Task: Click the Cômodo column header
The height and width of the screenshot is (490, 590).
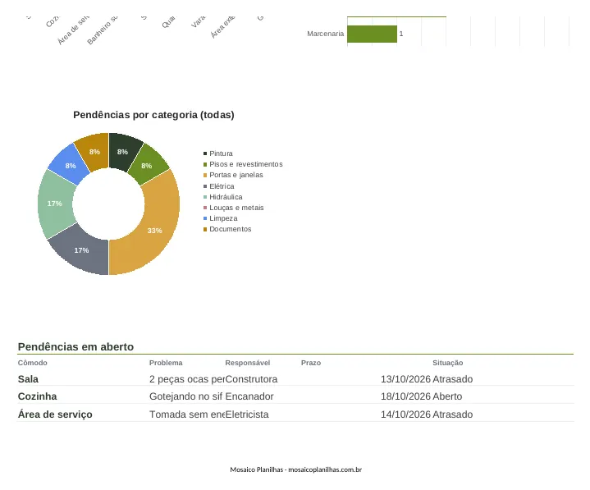Action: (x=32, y=363)
